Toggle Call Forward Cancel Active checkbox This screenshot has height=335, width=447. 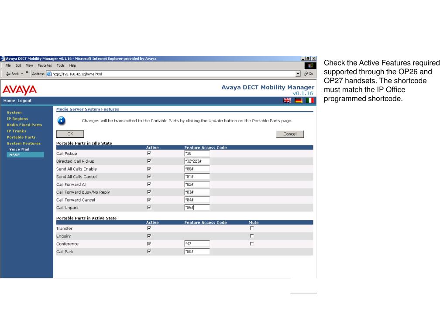(149, 200)
